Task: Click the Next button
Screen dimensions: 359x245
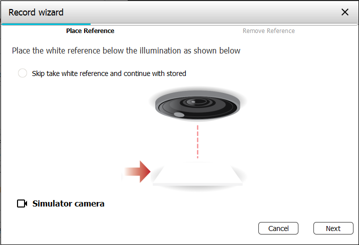Action: pos(333,228)
